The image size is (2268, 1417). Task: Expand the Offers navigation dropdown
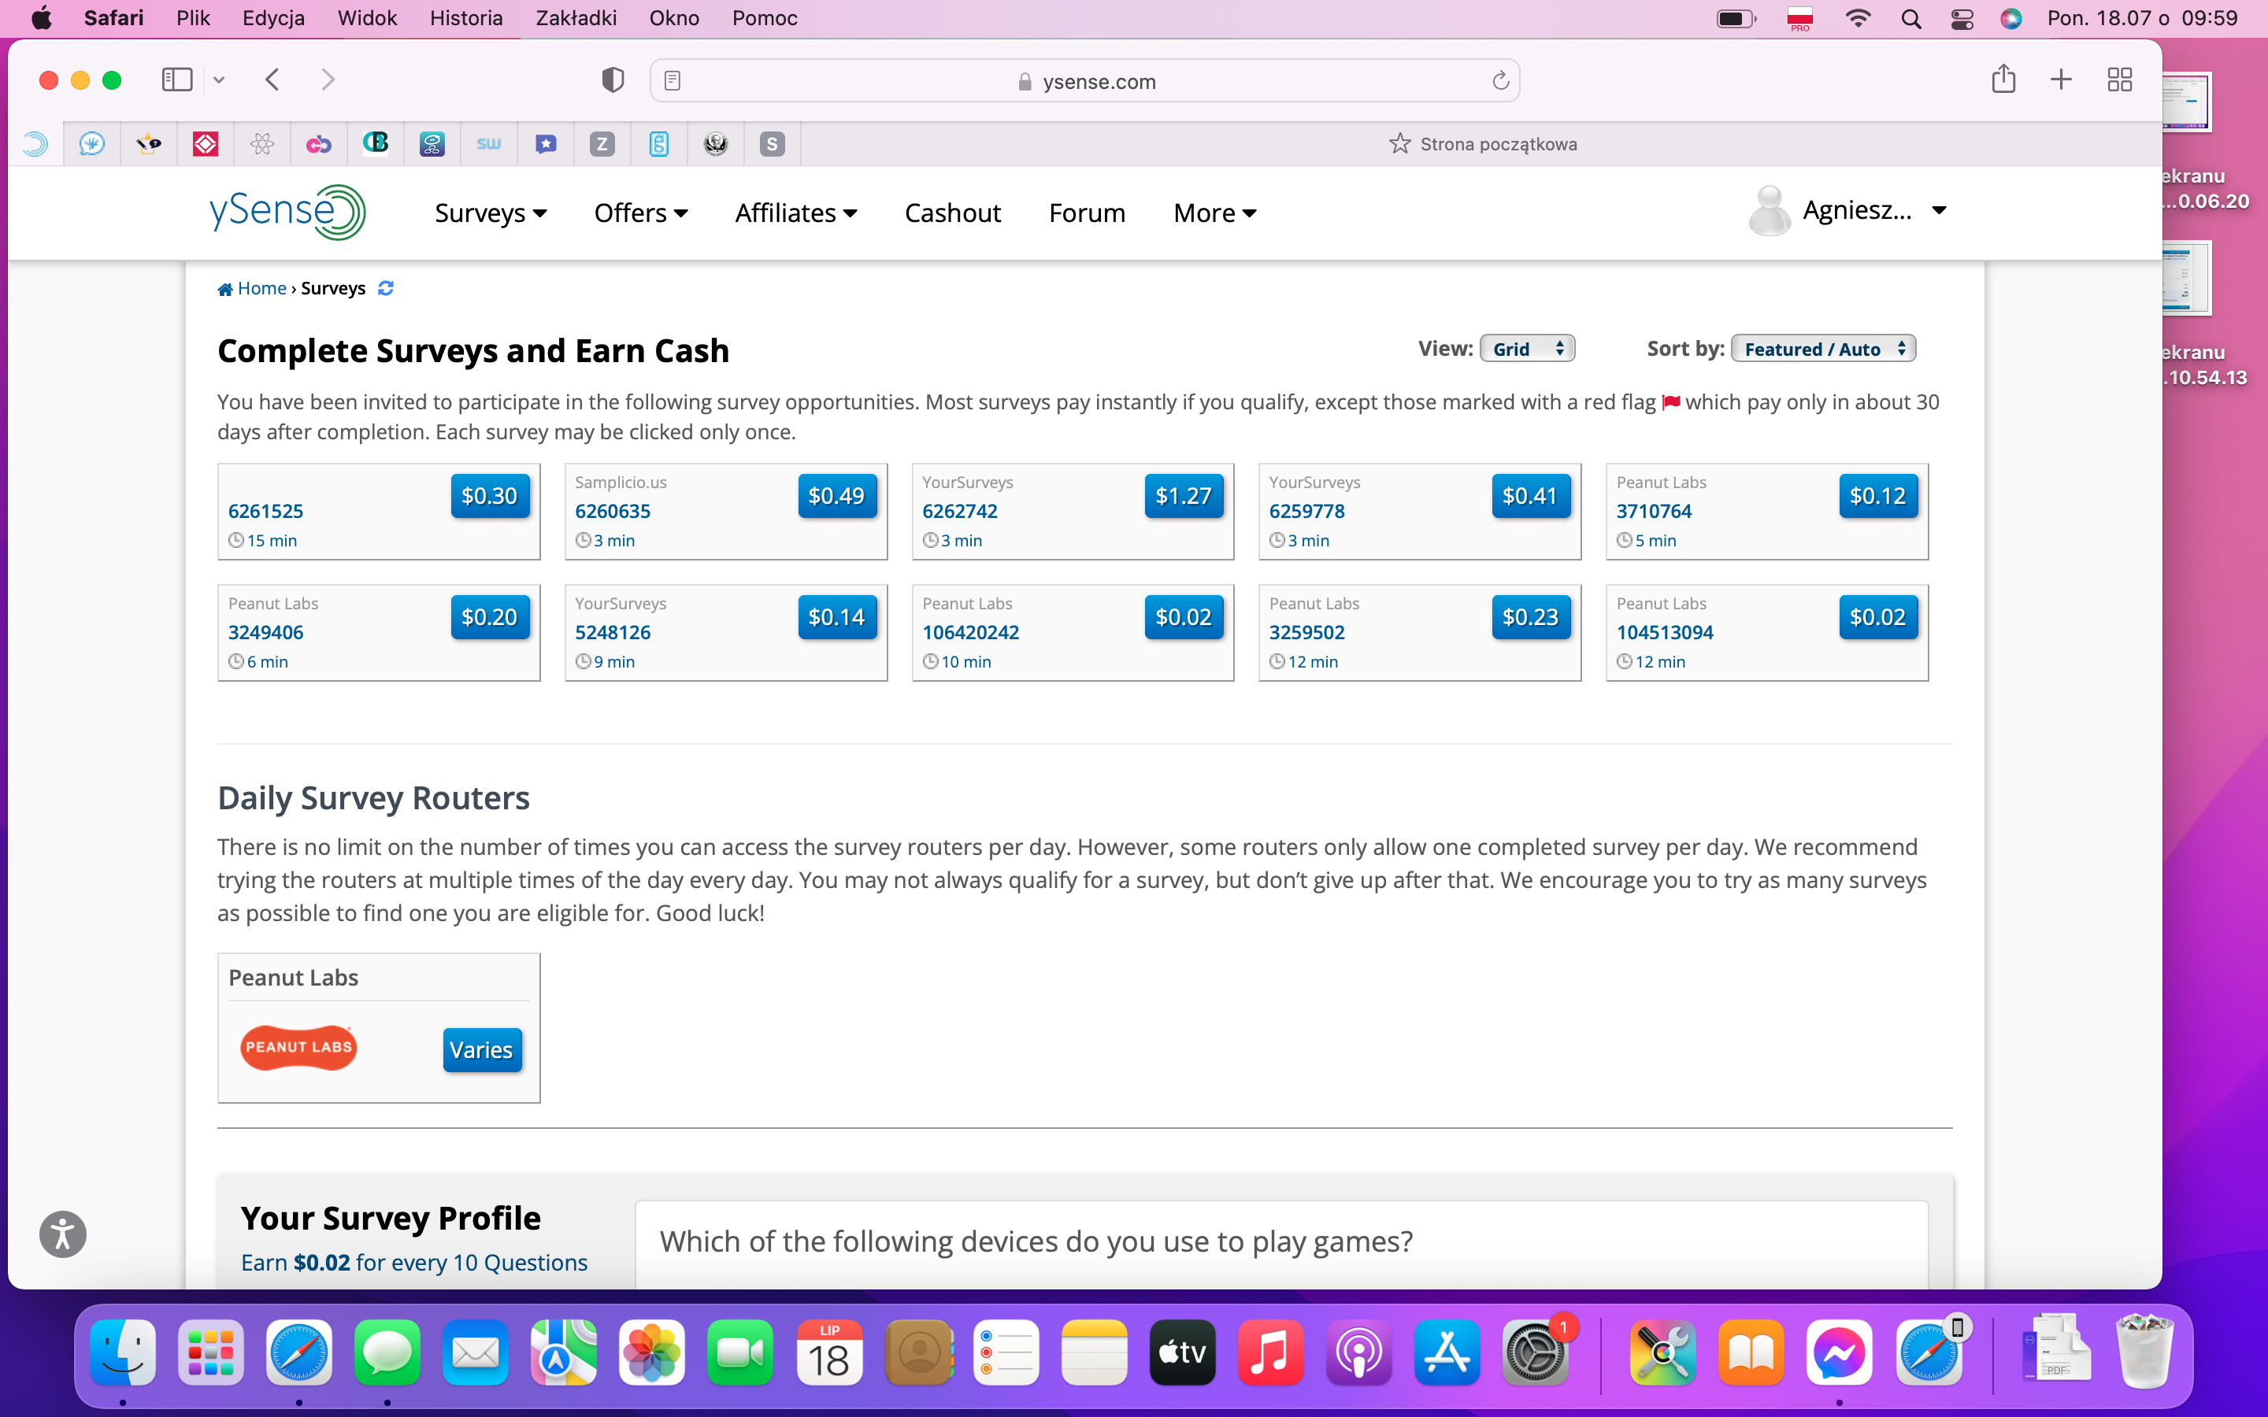(641, 213)
